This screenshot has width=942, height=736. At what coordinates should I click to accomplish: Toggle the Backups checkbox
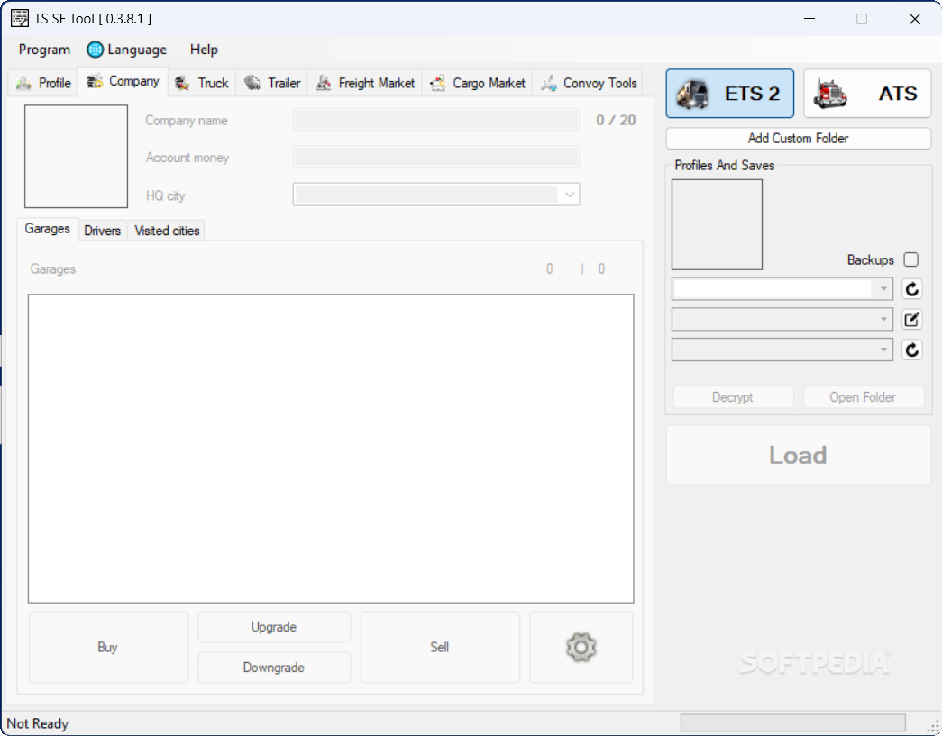(910, 259)
